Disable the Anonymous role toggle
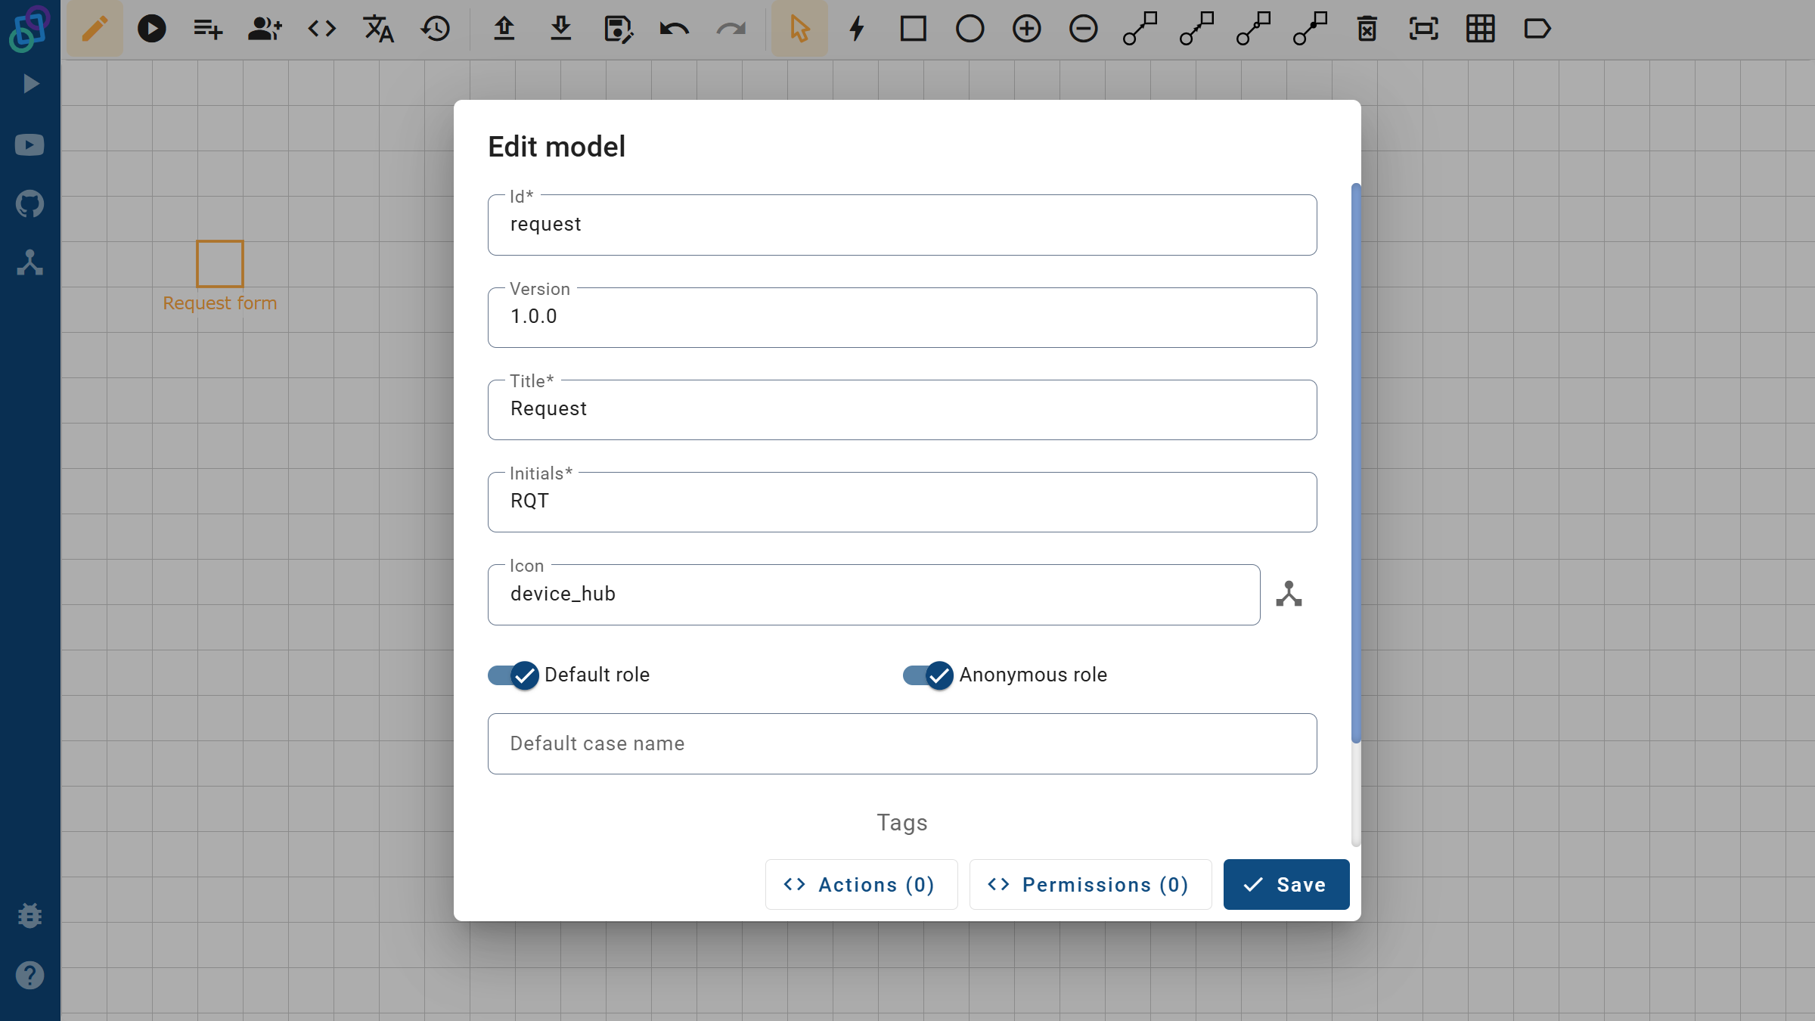This screenshot has width=1815, height=1021. click(x=926, y=675)
